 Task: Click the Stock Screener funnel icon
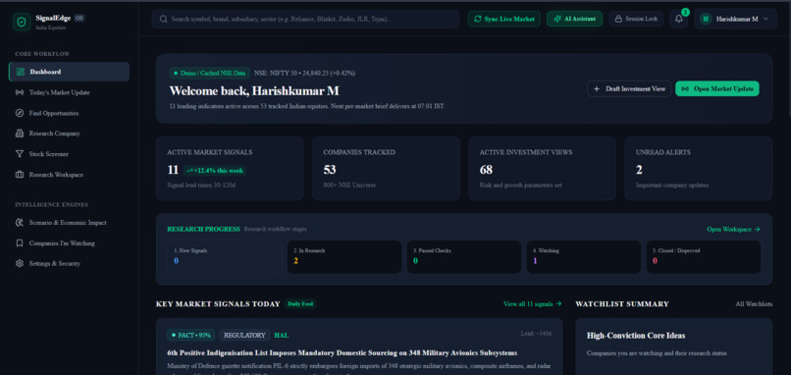20,154
